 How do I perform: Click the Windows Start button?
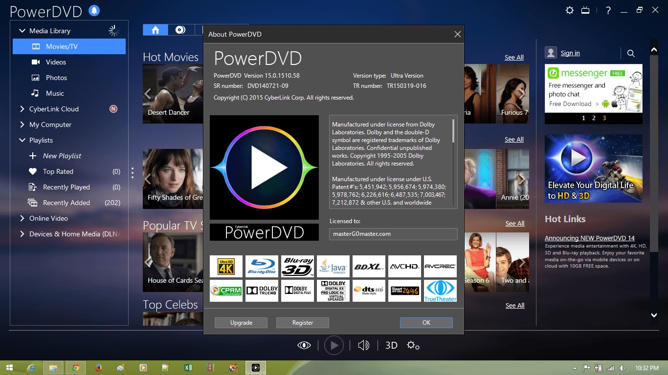click(x=9, y=367)
